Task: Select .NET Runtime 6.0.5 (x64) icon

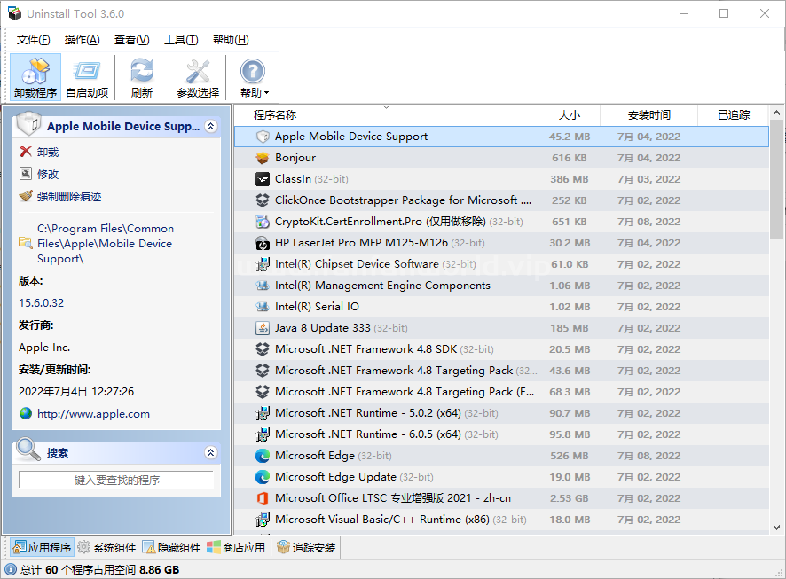Action: [263, 434]
